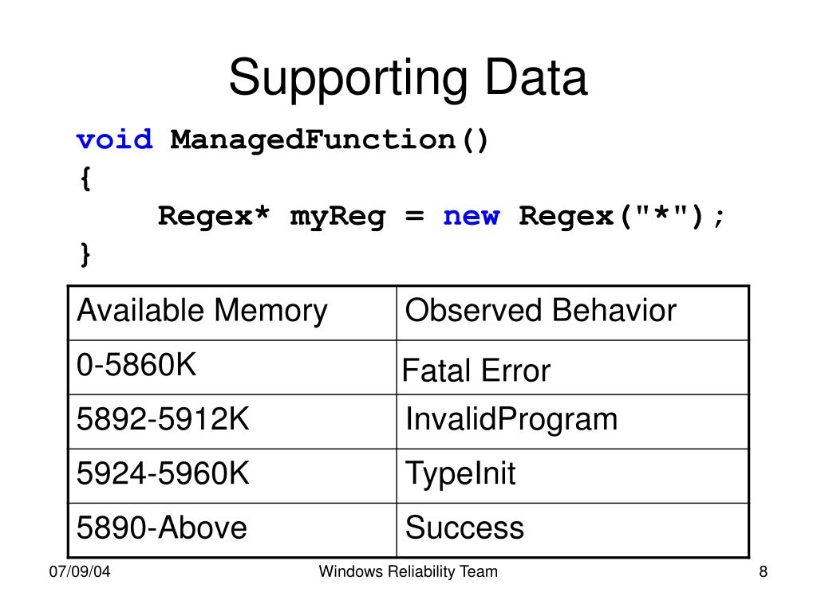The height and width of the screenshot is (612, 817).
Task: Select the Available Memory header cell
Action: pos(232,313)
